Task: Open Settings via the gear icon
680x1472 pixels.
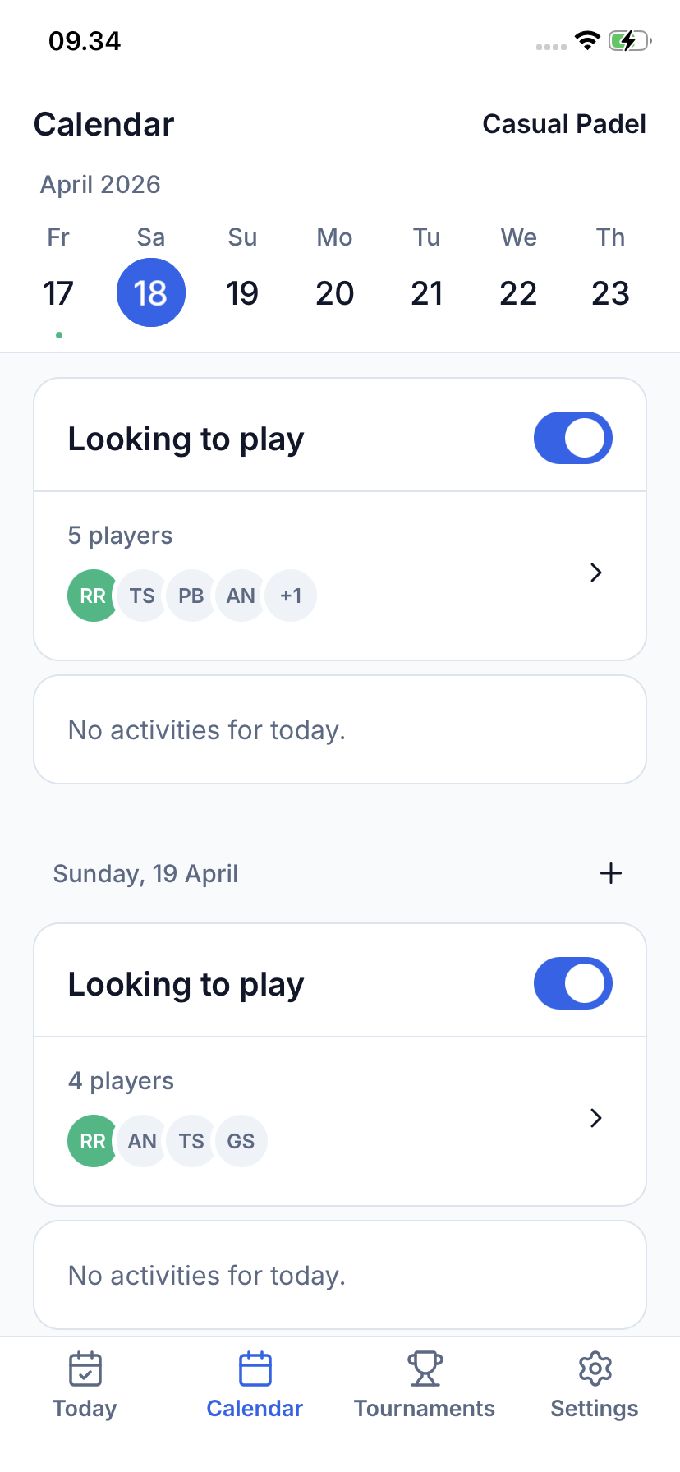Action: (x=595, y=1369)
